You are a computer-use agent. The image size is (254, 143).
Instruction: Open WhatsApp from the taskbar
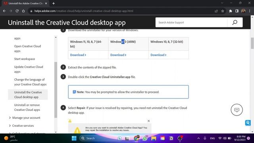145,138
